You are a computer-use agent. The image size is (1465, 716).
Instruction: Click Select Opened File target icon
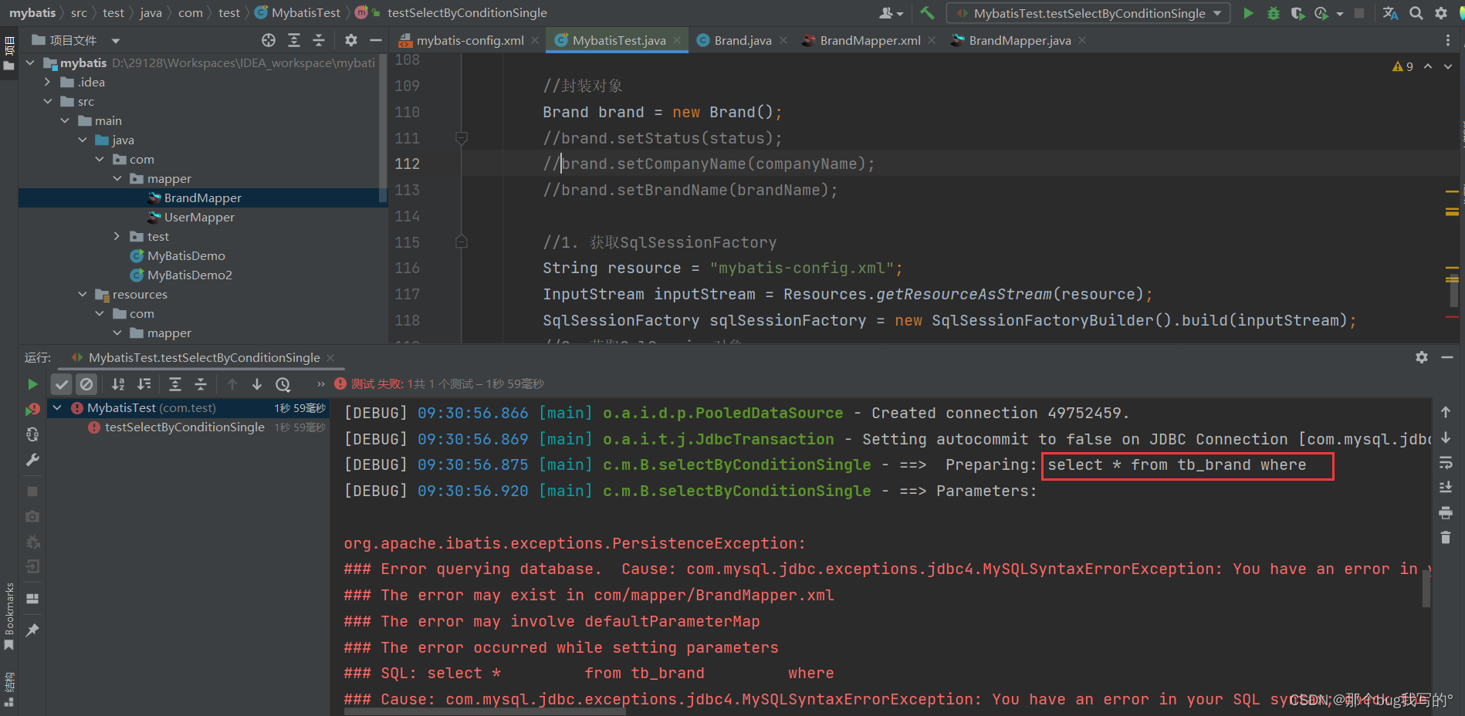[x=269, y=40]
